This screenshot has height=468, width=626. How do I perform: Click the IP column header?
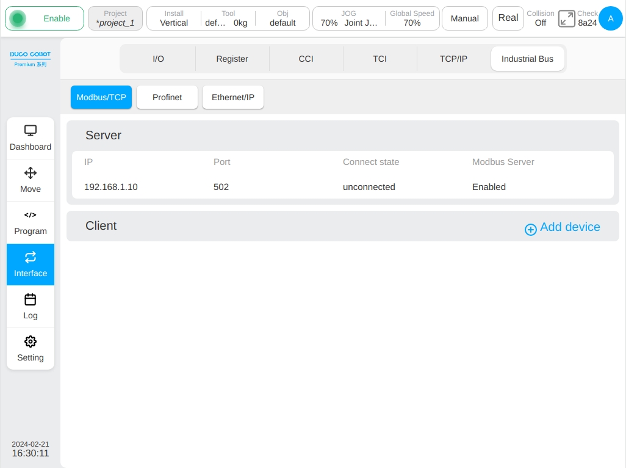[x=88, y=162]
